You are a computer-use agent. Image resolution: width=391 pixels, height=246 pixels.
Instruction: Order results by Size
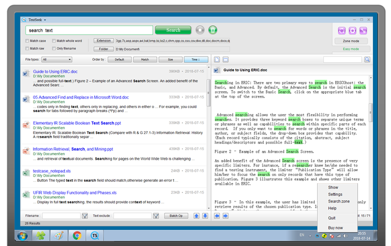point(170,59)
